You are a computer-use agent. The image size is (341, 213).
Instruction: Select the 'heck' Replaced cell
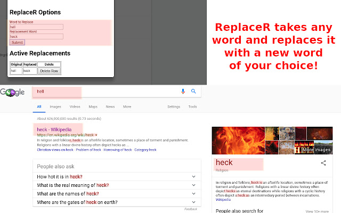click(30, 71)
